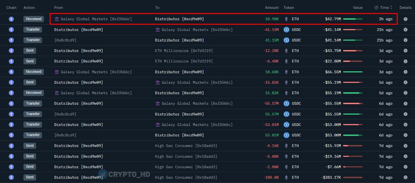Click the Details column header
The height and width of the screenshot is (183, 415).
(x=405, y=7)
